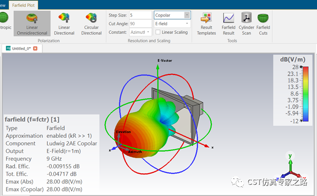The height and width of the screenshot is (196, 317).
Task: Select Linear Omnidirectional polarization
Action: (32, 24)
